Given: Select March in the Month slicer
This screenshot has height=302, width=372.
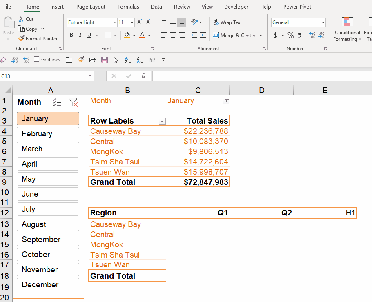Looking at the screenshot, I should (48, 149).
